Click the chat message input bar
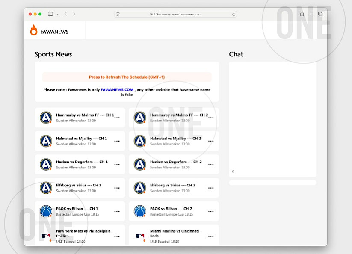Viewport: 352px width, 254px height. click(x=272, y=183)
